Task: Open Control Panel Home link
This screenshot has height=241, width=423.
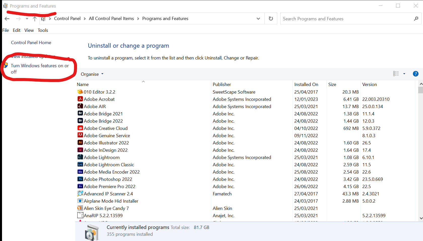Action: click(x=31, y=43)
